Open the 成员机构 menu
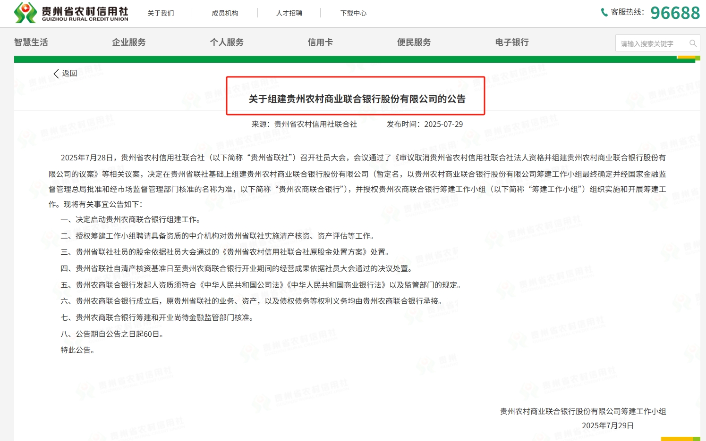 (x=225, y=13)
